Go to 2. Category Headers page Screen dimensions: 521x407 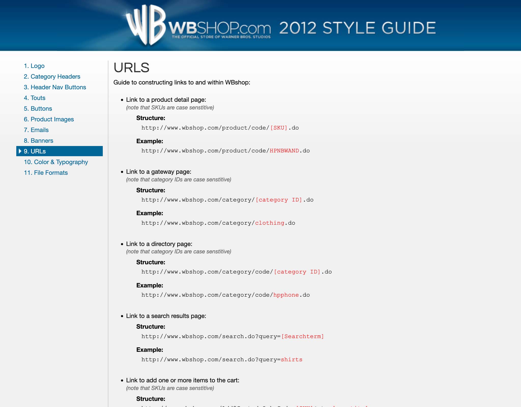pyautogui.click(x=52, y=77)
